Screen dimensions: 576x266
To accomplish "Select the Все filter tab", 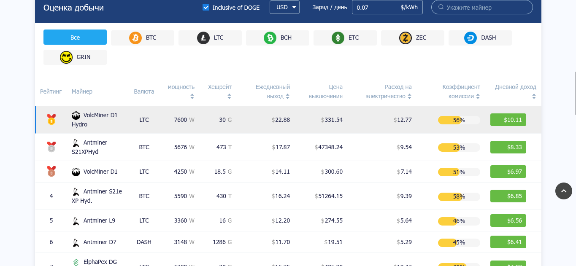I will pyautogui.click(x=75, y=37).
